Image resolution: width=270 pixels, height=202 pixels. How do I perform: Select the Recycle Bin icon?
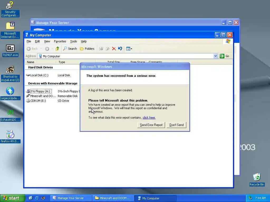257,180
